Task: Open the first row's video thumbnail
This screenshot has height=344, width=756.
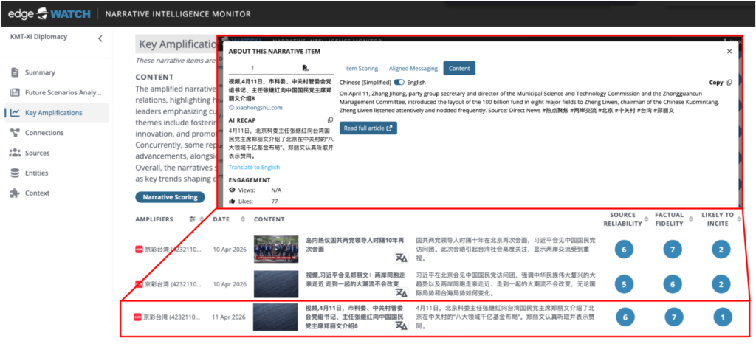Action: coord(276,249)
